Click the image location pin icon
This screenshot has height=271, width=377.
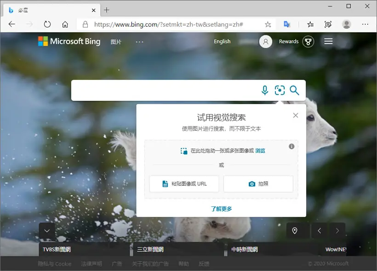[x=295, y=231]
